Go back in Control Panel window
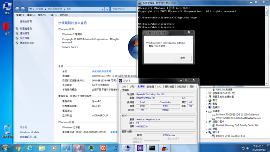 pos(17,9)
